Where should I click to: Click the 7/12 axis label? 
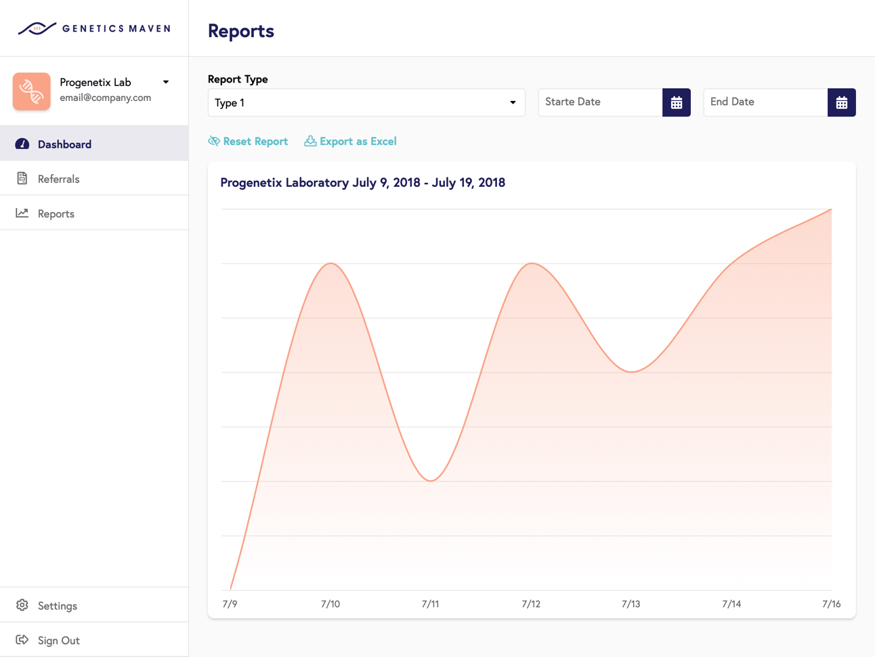point(531,603)
